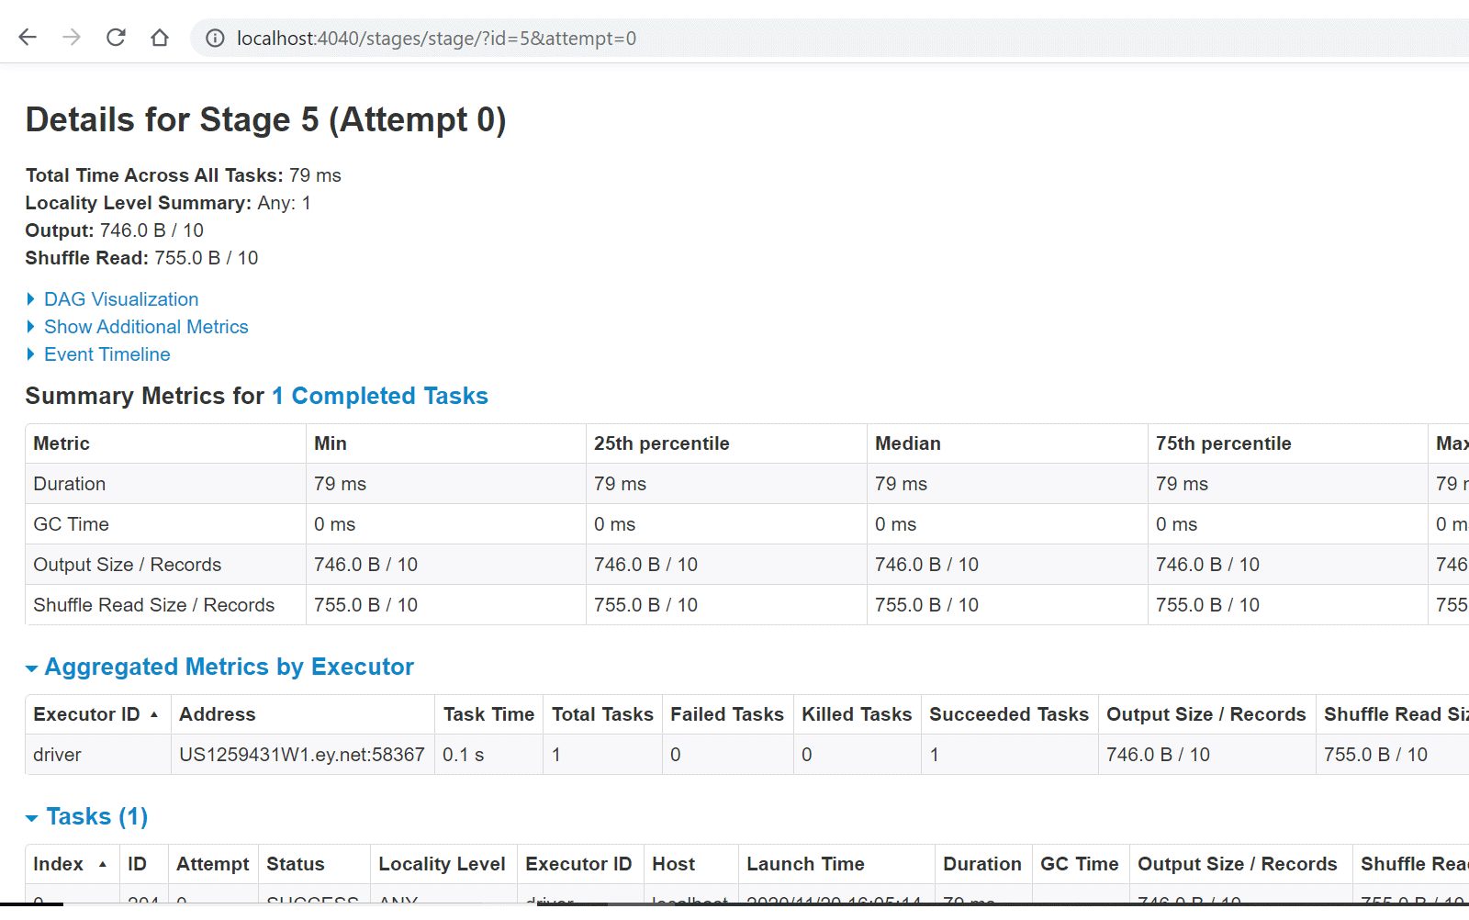Click the Index column sort arrow
The image size is (1469, 920).
coord(103,865)
